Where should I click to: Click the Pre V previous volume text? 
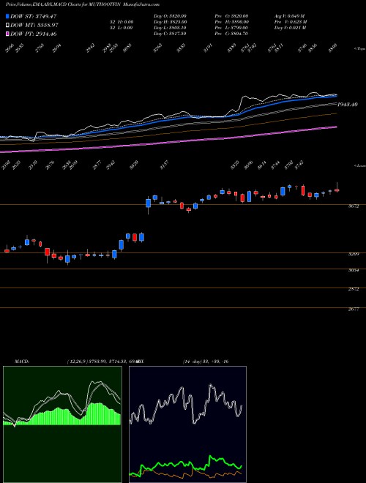291,22
